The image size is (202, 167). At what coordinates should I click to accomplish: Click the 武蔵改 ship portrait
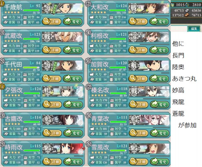click(x=67, y=37)
